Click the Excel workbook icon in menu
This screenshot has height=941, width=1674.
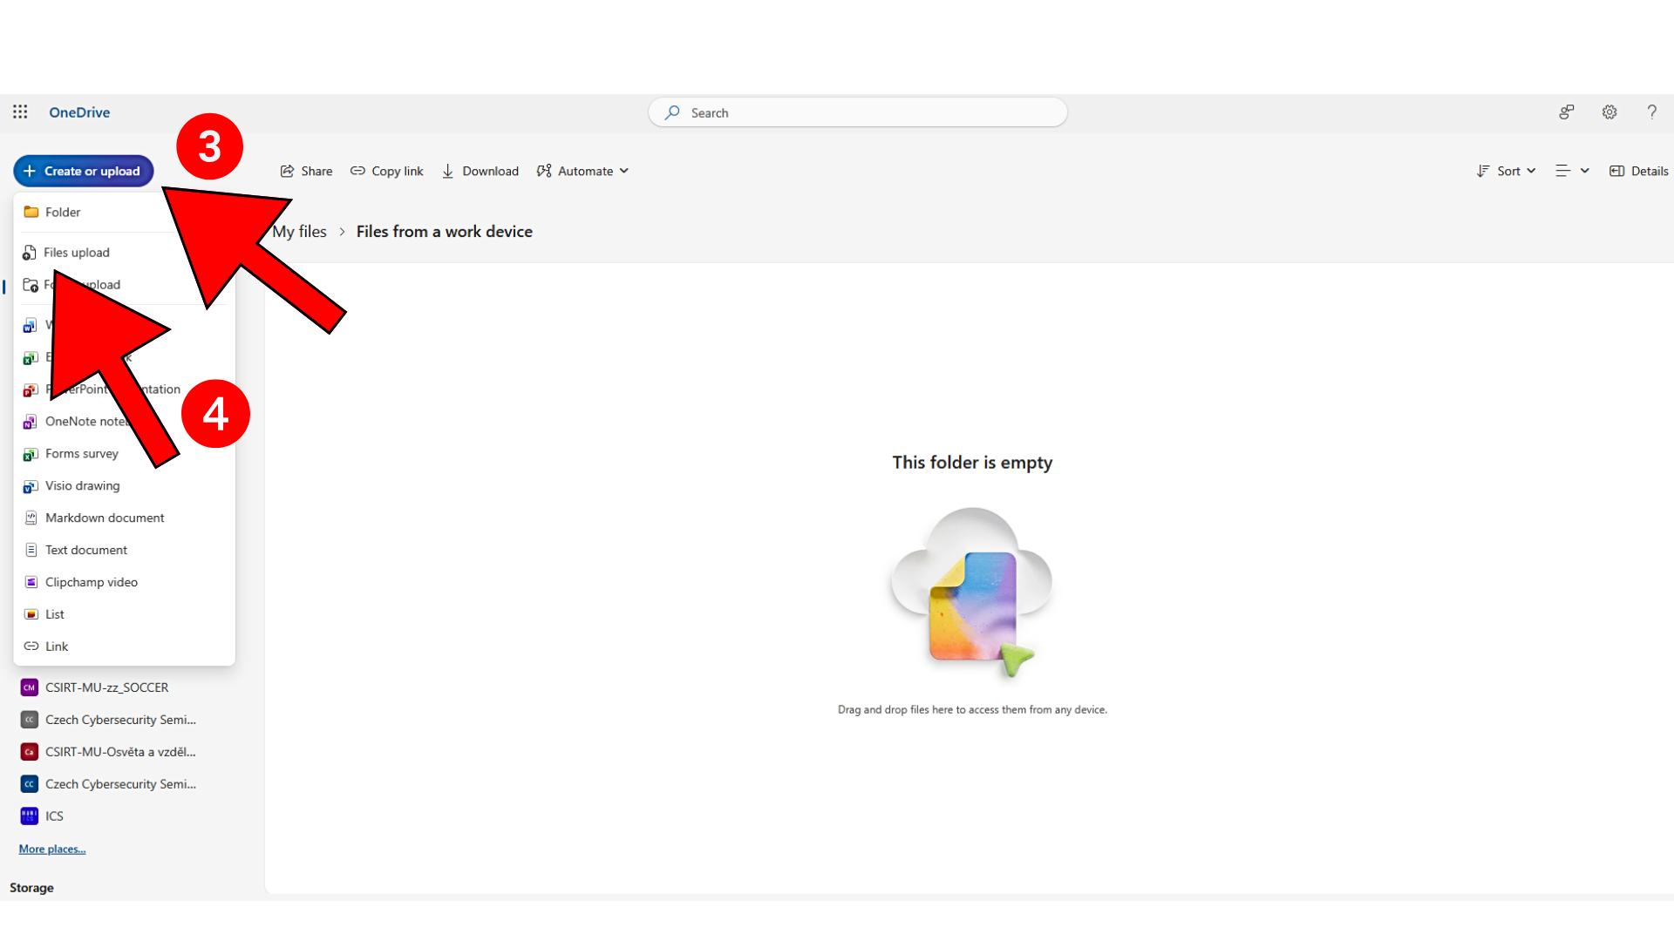point(31,357)
